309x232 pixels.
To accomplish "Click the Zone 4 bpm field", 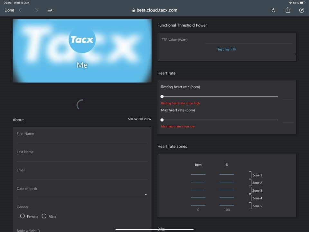I will (x=198, y=195).
